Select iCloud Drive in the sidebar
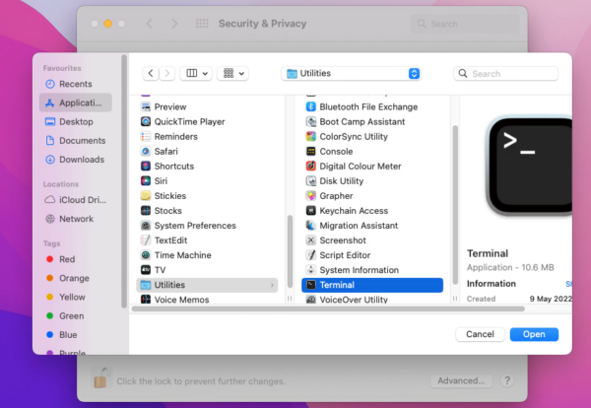The image size is (591, 408). coord(76,199)
